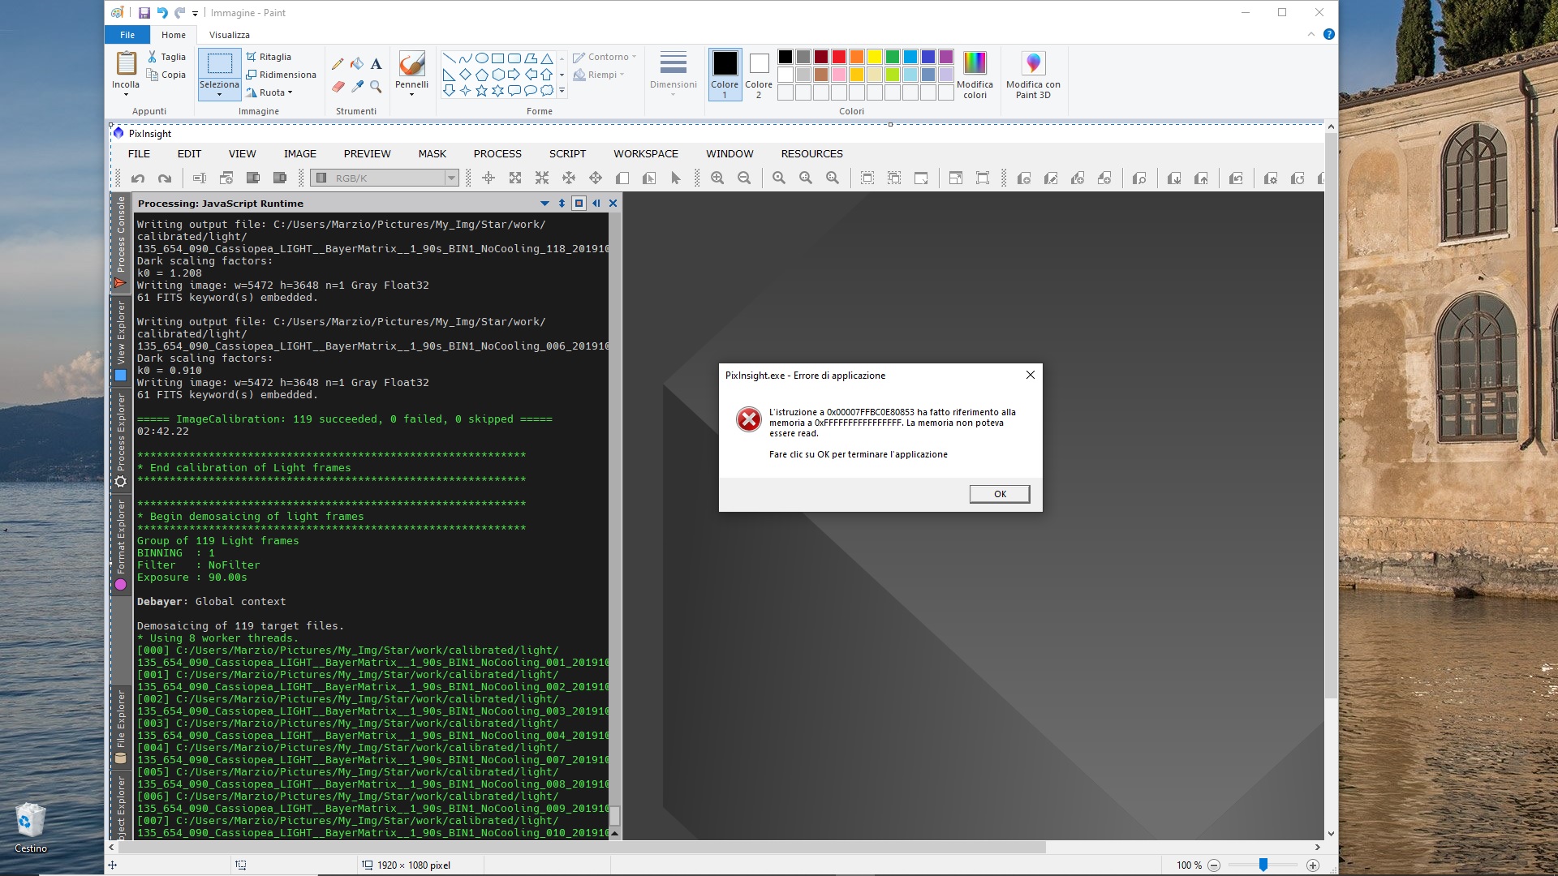Click PixInsight toolbar redo arrow
The image size is (1558, 876).
coord(165,178)
